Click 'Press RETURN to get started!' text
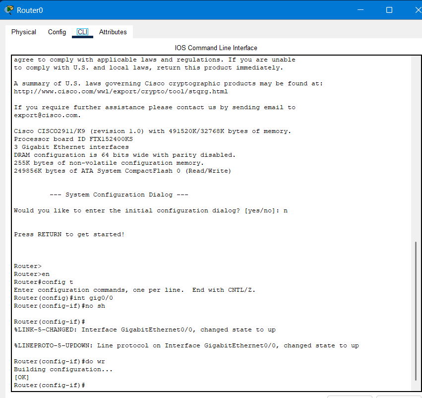The image size is (422, 398). (x=69, y=234)
